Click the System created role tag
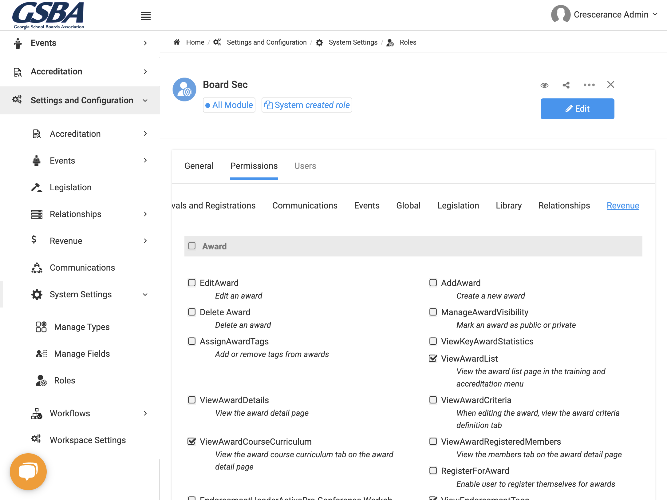Image resolution: width=667 pixels, height=500 pixels. pyautogui.click(x=307, y=105)
